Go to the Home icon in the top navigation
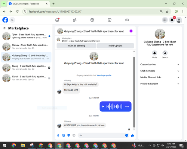187x149 pixels. pyautogui.click(x=57, y=20)
